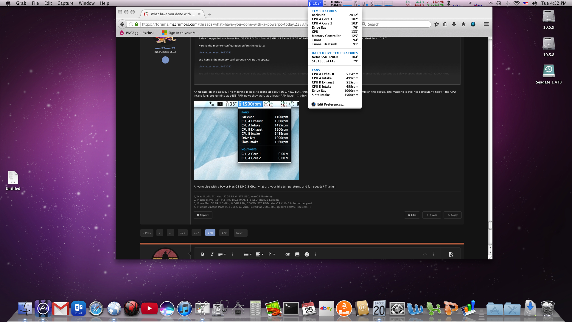Open the list type dropdown in editor
572x322 pixels.
point(248,254)
